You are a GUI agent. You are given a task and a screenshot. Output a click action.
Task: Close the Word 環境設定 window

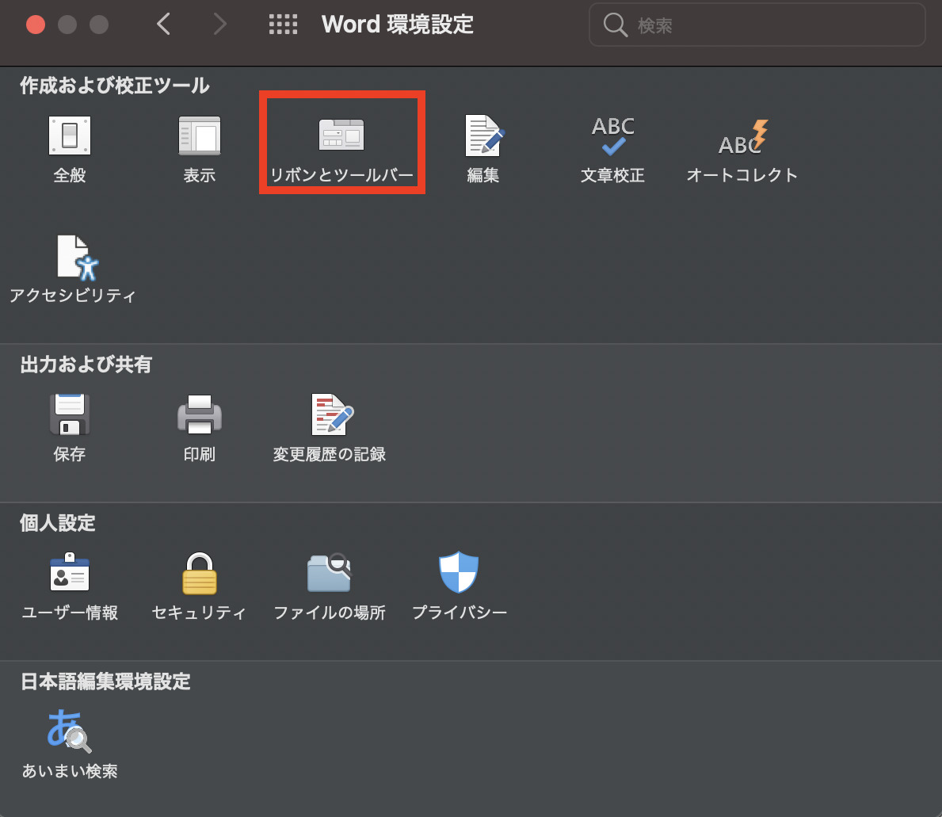tap(36, 25)
